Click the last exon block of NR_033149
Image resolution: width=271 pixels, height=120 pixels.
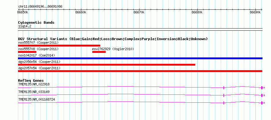(x=262, y=95)
